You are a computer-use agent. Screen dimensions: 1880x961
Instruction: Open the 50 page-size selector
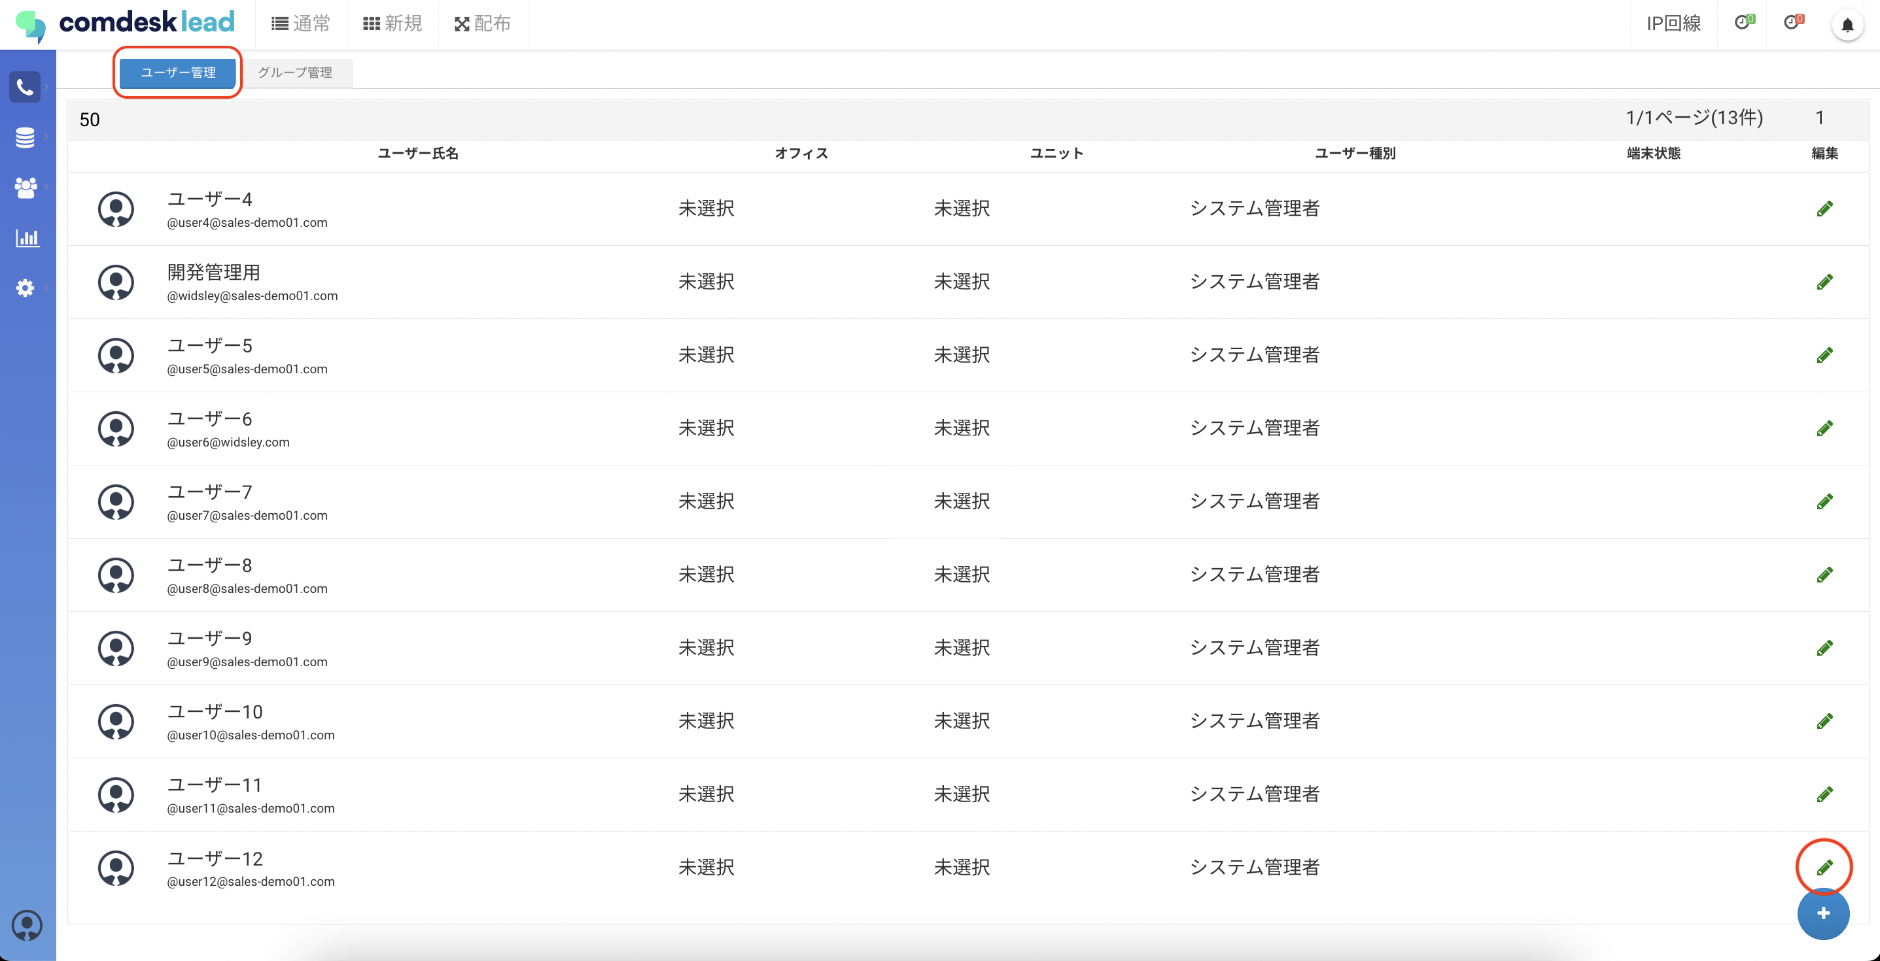tap(90, 120)
